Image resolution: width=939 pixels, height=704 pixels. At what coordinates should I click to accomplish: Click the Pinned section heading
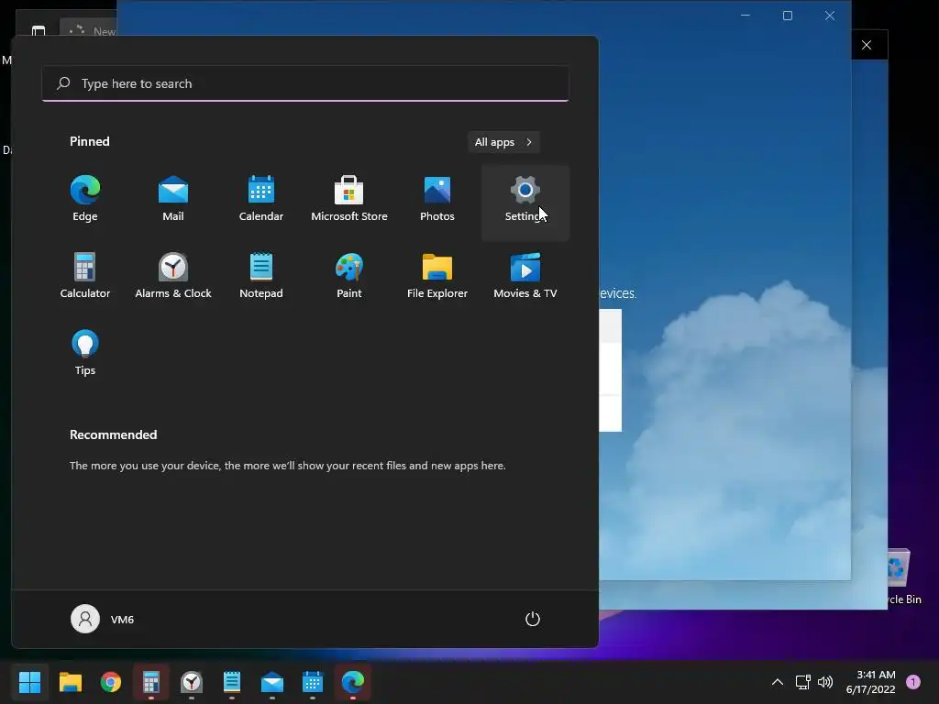90,141
